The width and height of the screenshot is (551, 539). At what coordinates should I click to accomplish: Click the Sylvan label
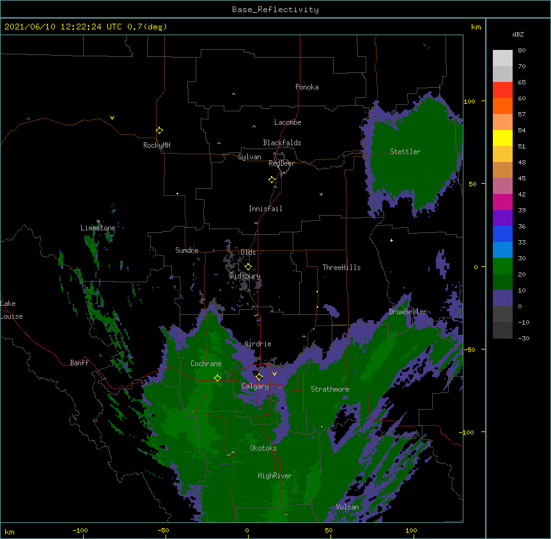tap(249, 157)
